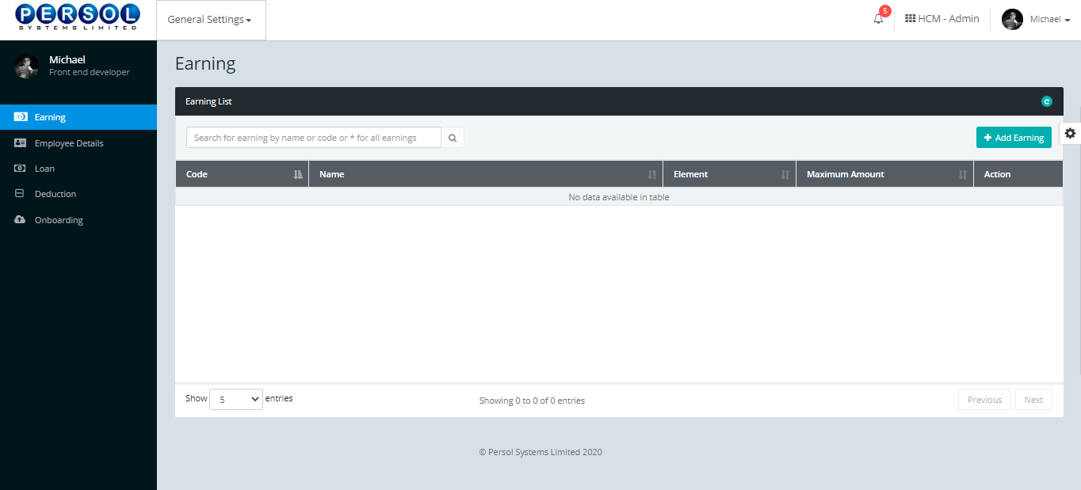The width and height of the screenshot is (1081, 490).
Task: Click the Code column header
Action: 242,174
